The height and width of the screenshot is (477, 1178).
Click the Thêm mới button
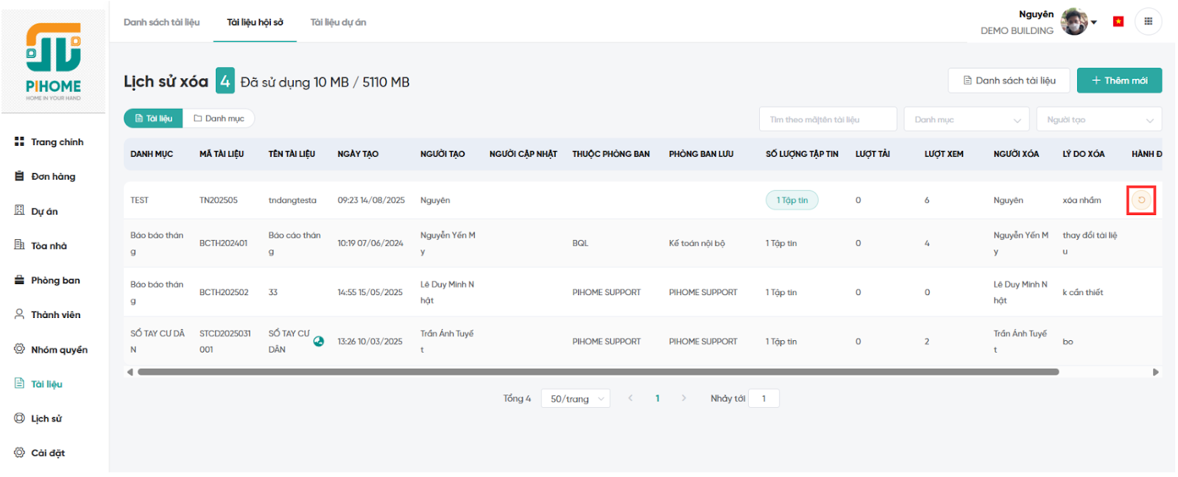click(1118, 80)
